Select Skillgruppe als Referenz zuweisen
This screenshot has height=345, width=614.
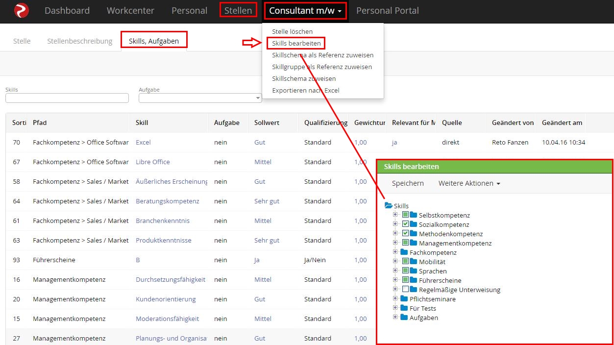tap(322, 67)
